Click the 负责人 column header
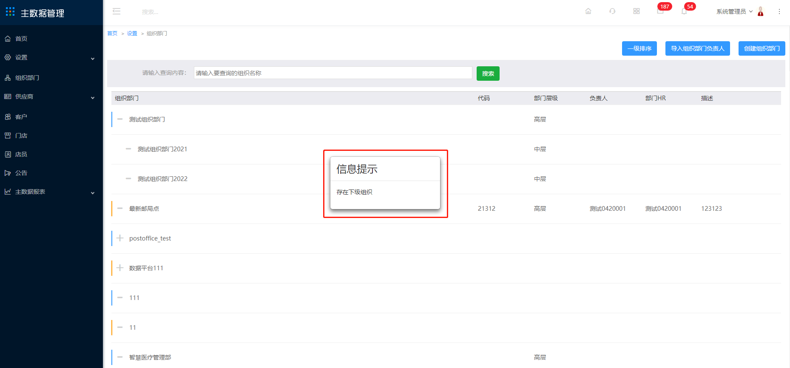 [599, 98]
